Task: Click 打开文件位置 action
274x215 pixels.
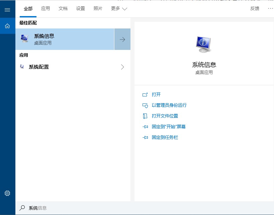Action: (165, 116)
